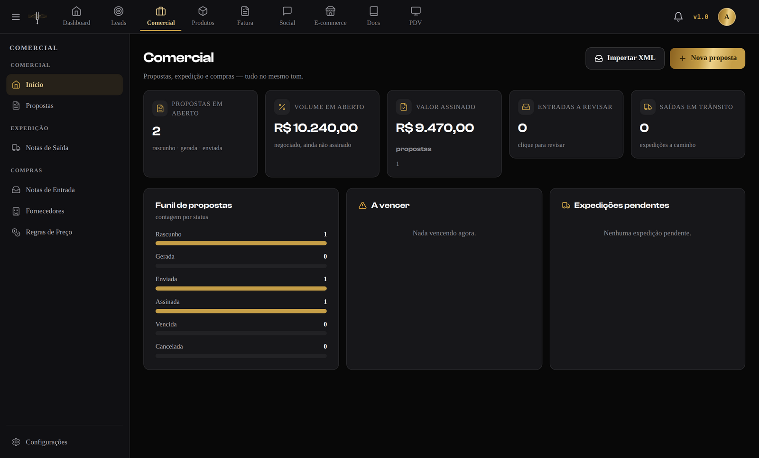Navigate to the E-commerce tab

[x=330, y=17]
